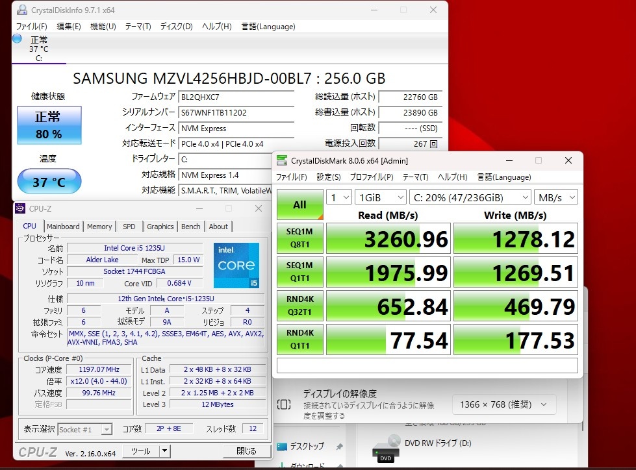Open the 言語(Language) menu in CrystalDiskInfo
Viewport: 636px width, 470px height.
pos(268,27)
